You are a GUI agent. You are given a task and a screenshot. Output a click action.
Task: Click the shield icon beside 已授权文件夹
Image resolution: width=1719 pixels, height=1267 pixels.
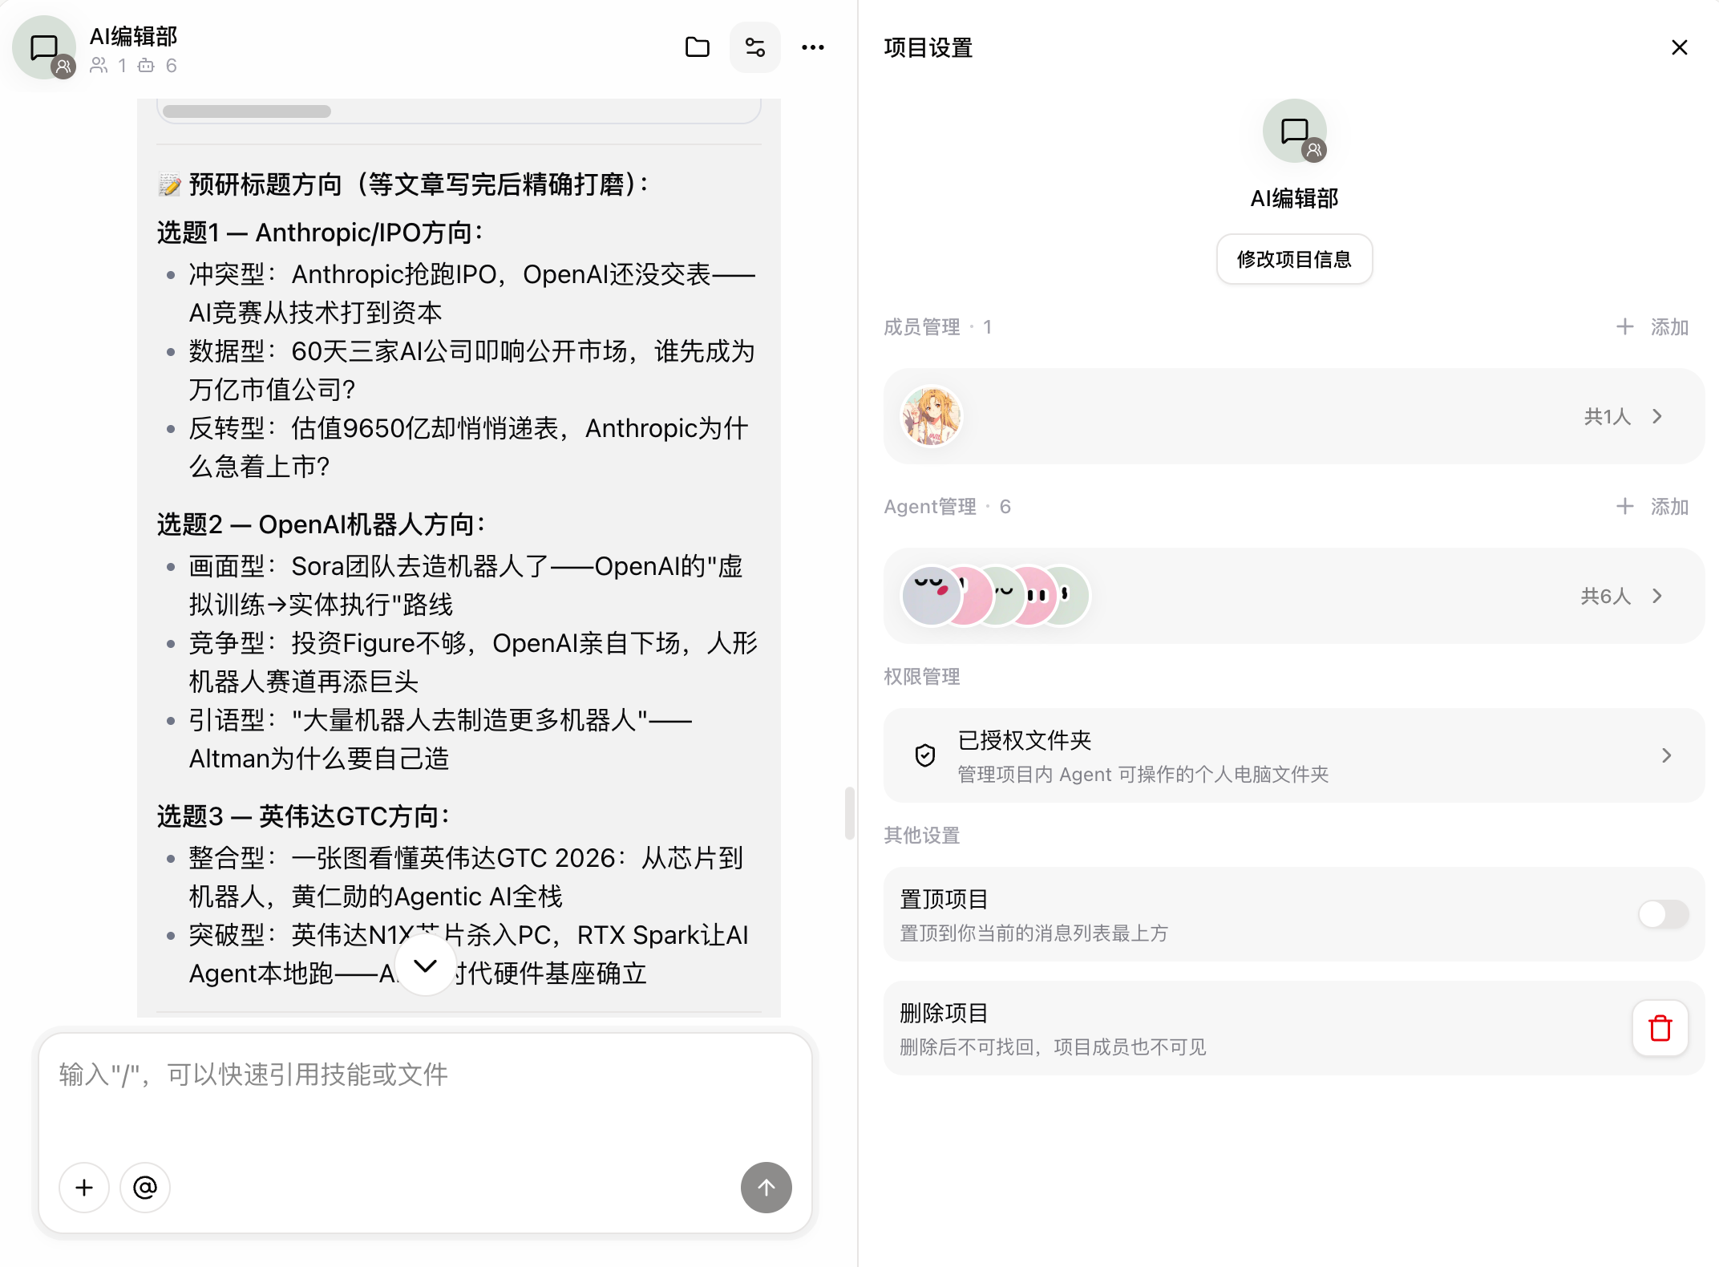(924, 755)
